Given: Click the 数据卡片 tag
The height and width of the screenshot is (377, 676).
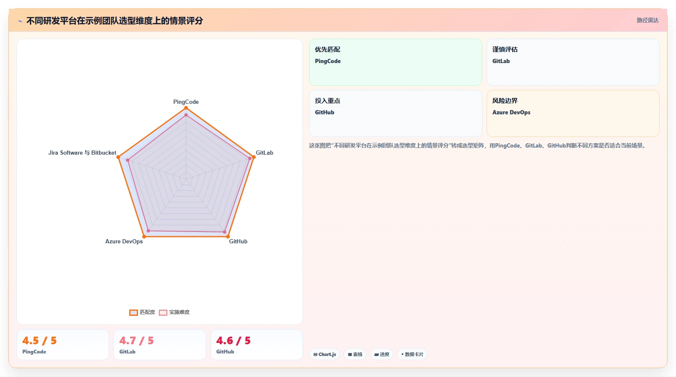Looking at the screenshot, I should click(412, 354).
